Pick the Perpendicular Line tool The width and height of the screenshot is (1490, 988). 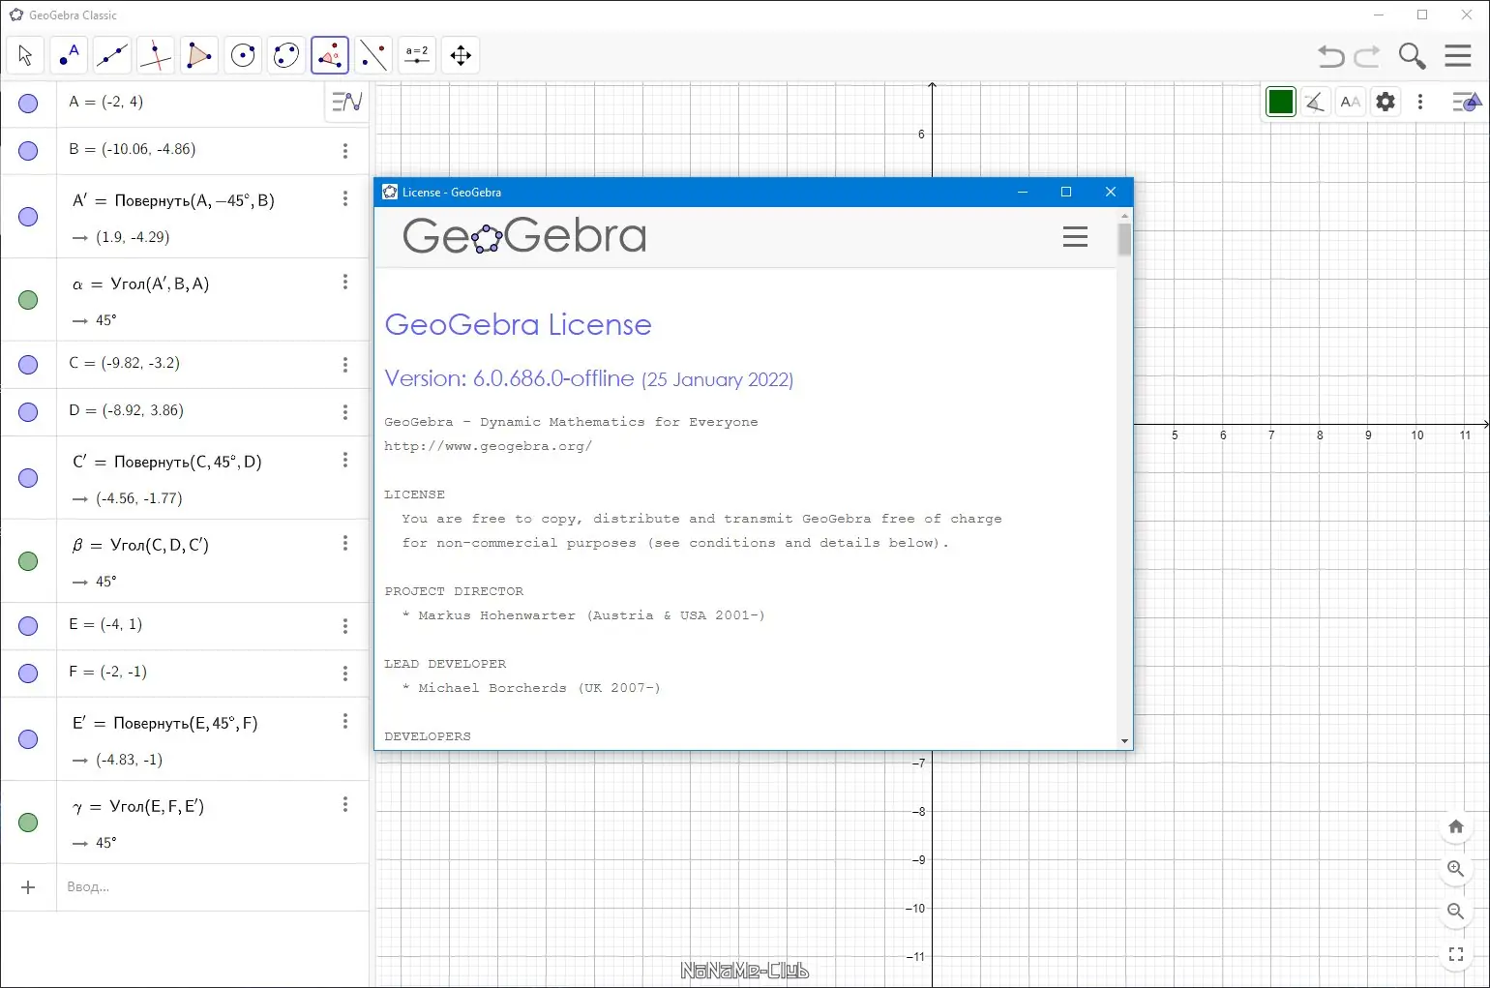pyautogui.click(x=156, y=55)
